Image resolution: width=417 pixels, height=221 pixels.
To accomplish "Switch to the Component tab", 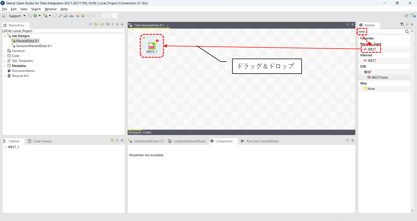I will (x=224, y=141).
